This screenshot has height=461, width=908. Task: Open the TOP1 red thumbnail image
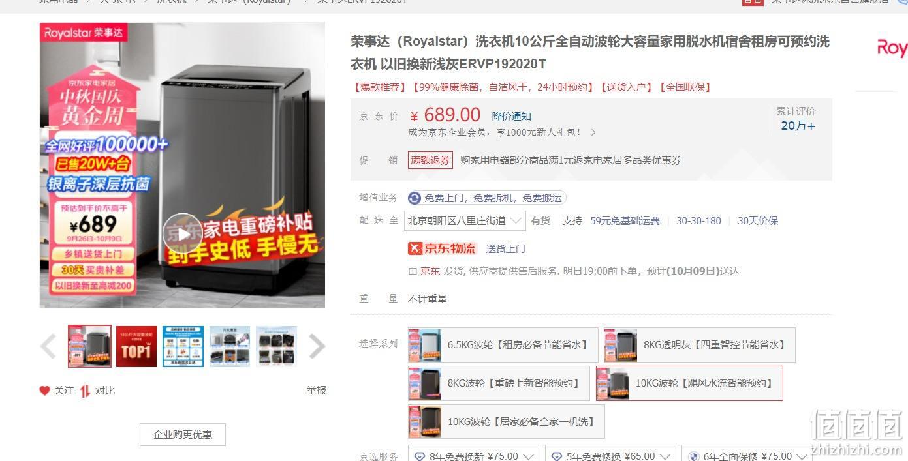(136, 346)
